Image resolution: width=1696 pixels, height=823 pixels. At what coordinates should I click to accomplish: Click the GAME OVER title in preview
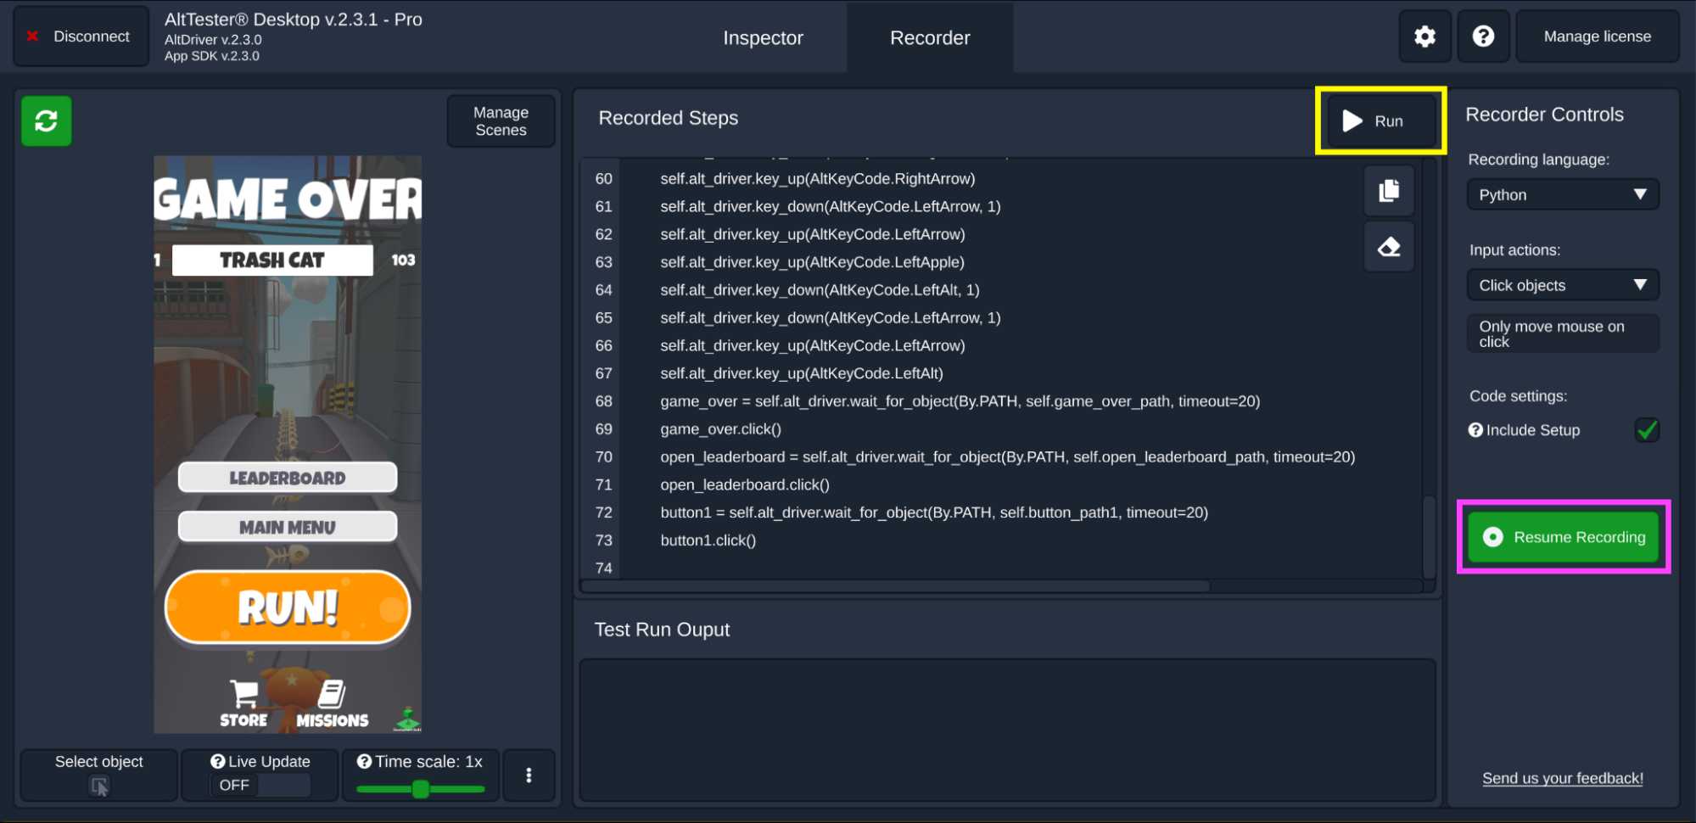[288, 199]
